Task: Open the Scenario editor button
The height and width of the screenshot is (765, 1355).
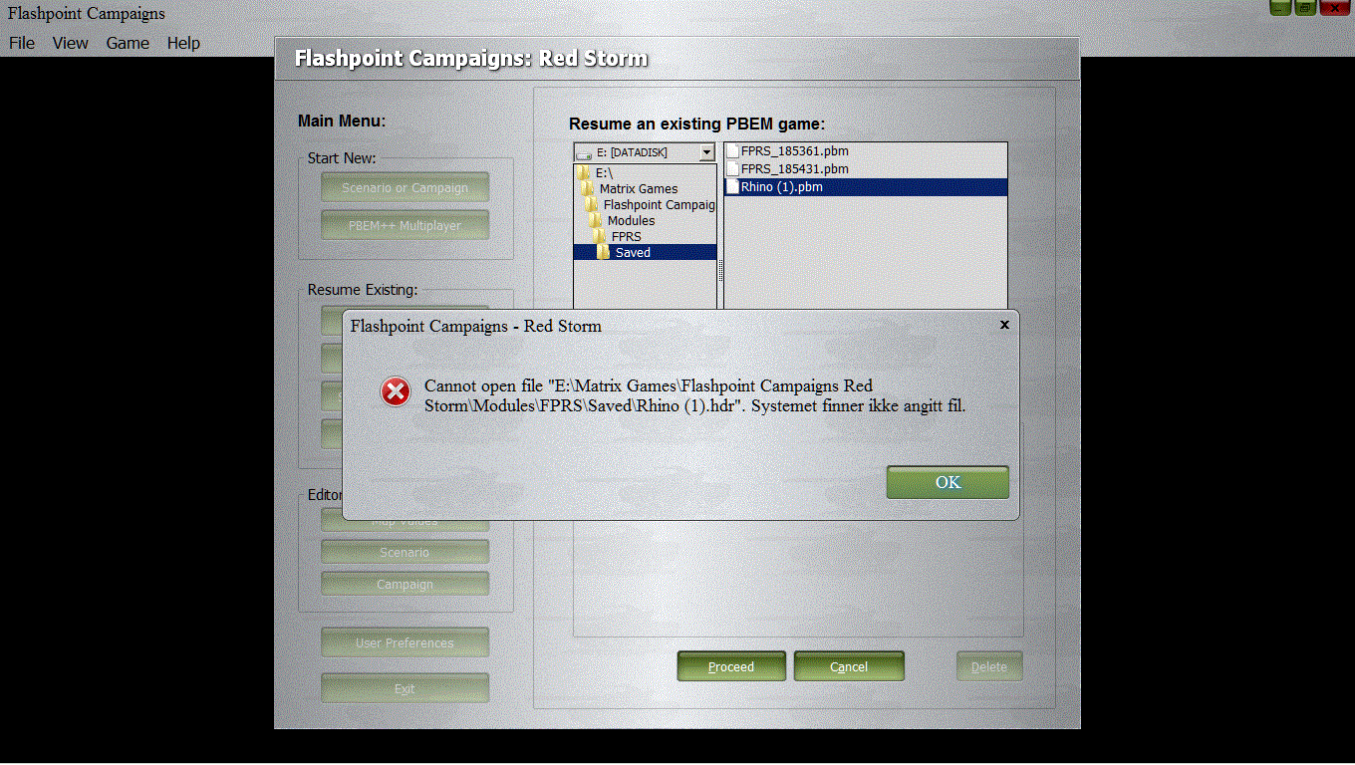Action: pyautogui.click(x=405, y=552)
